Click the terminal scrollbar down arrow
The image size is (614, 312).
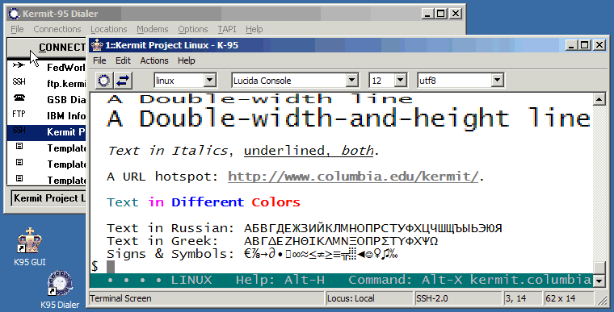click(599, 281)
